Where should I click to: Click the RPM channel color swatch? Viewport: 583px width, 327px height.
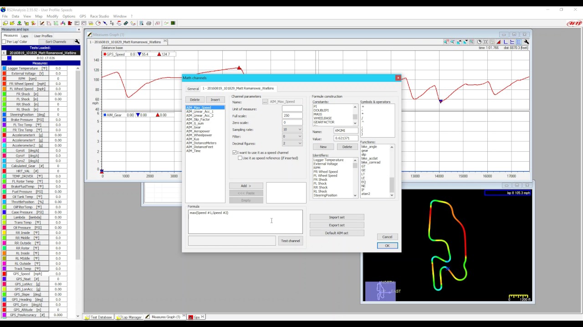point(4,79)
